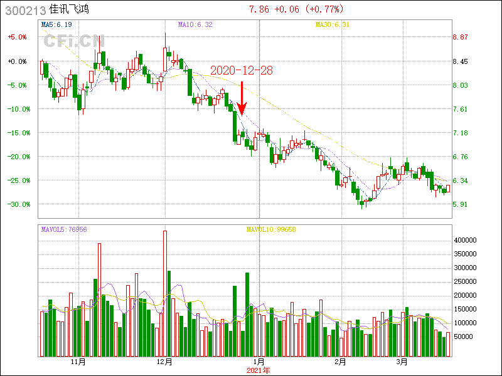Select the MA10:6.32 indicator label
Screen dimensions: 502x376
pyautogui.click(x=195, y=24)
